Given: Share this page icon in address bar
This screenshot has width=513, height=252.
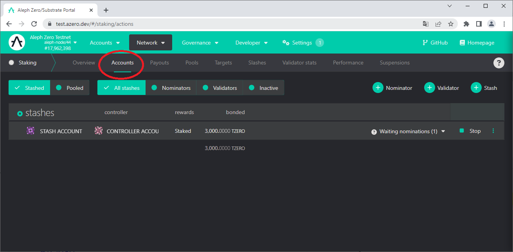Looking at the screenshot, I should pos(438,24).
